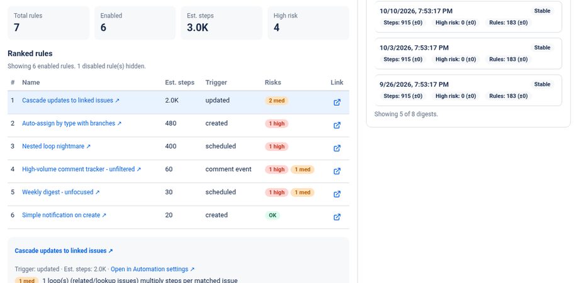Click Rules: 183 chip in 9/26/2026 digest
Image resolution: width=579 pixels, height=283 pixels.
(508, 96)
